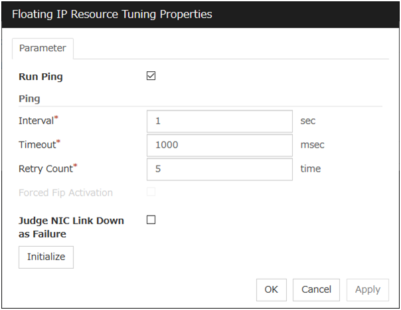Confirm the dialog with OK

click(271, 289)
